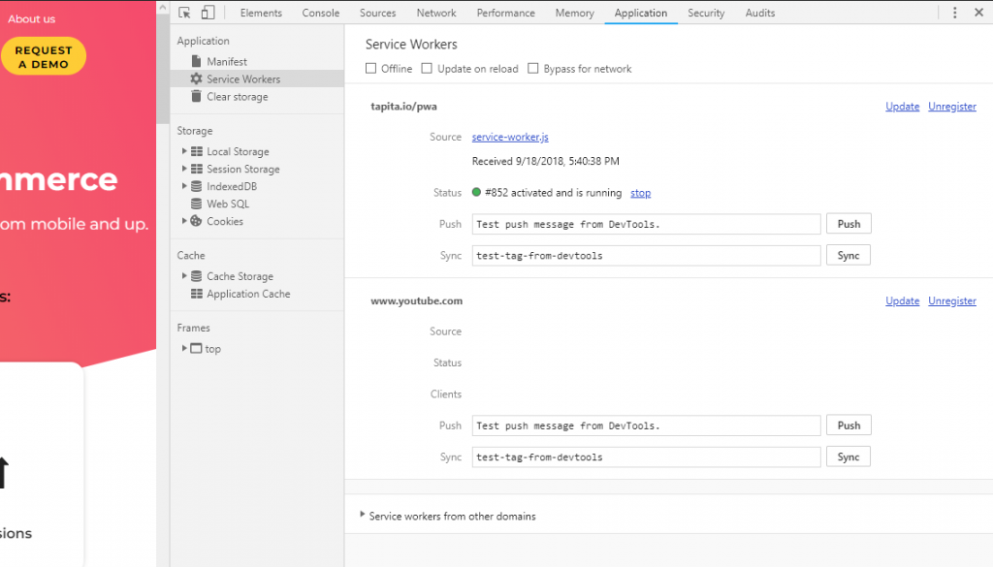Tick Bypass for network checkbox
This screenshot has height=567, width=993.
click(x=533, y=69)
